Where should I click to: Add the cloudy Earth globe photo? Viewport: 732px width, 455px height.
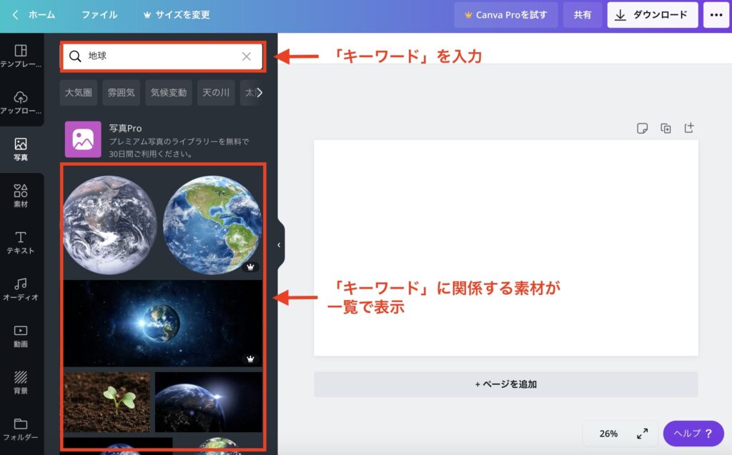click(109, 225)
